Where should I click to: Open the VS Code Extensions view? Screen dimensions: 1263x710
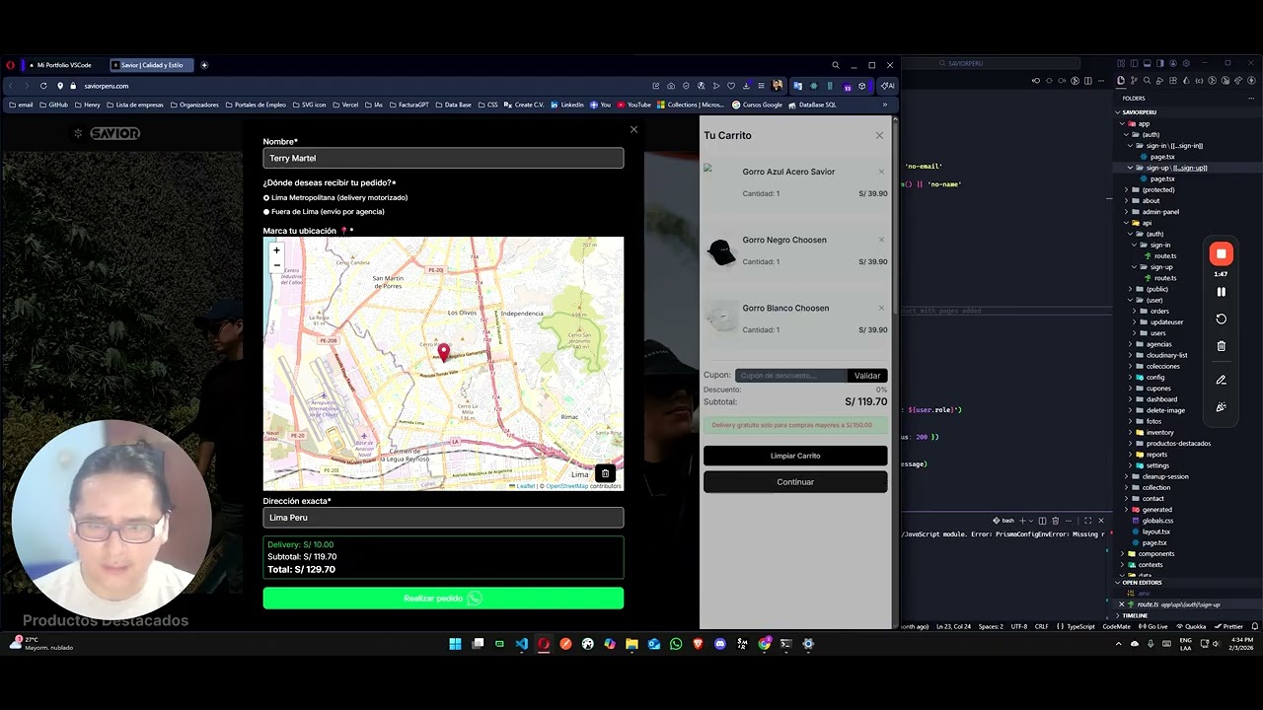coord(1172,80)
